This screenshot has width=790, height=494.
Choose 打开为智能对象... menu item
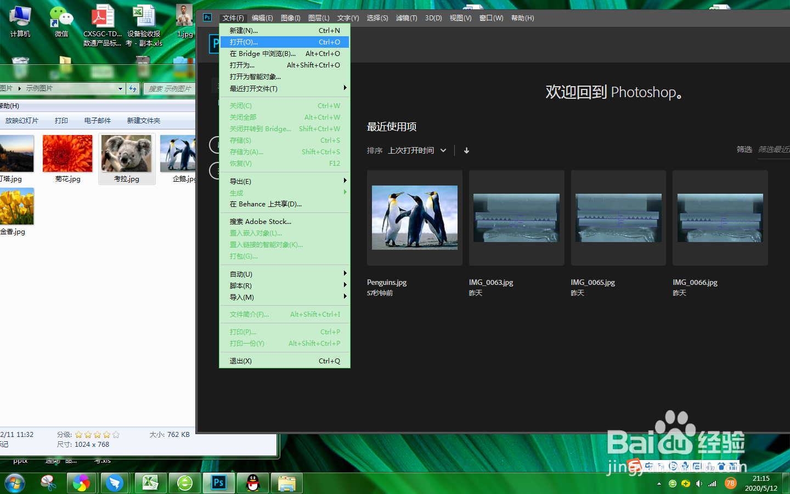284,76
